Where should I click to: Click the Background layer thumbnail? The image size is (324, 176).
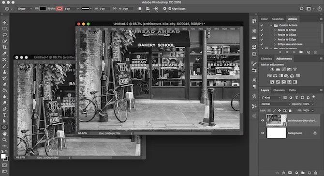pyautogui.click(x=277, y=133)
